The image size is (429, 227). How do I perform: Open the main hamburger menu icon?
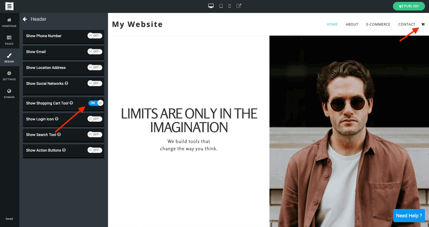tap(9, 6)
